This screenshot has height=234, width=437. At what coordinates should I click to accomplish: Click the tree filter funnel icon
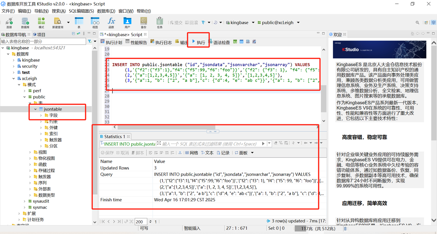[x=90, y=41]
